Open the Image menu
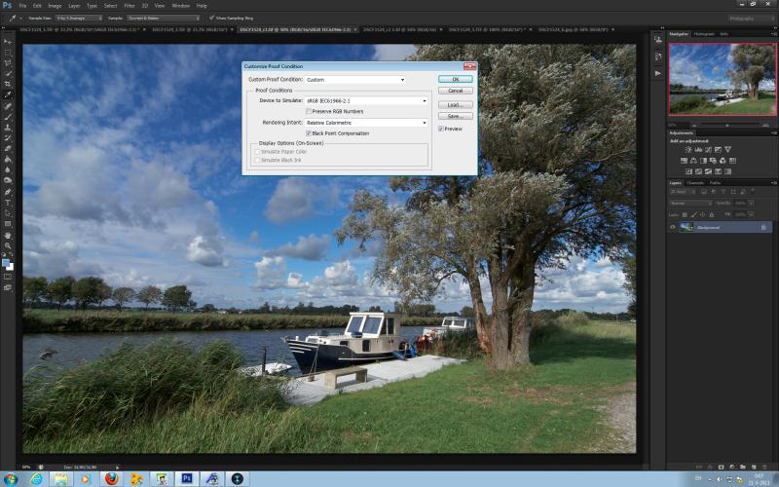This screenshot has width=779, height=487. click(55, 6)
